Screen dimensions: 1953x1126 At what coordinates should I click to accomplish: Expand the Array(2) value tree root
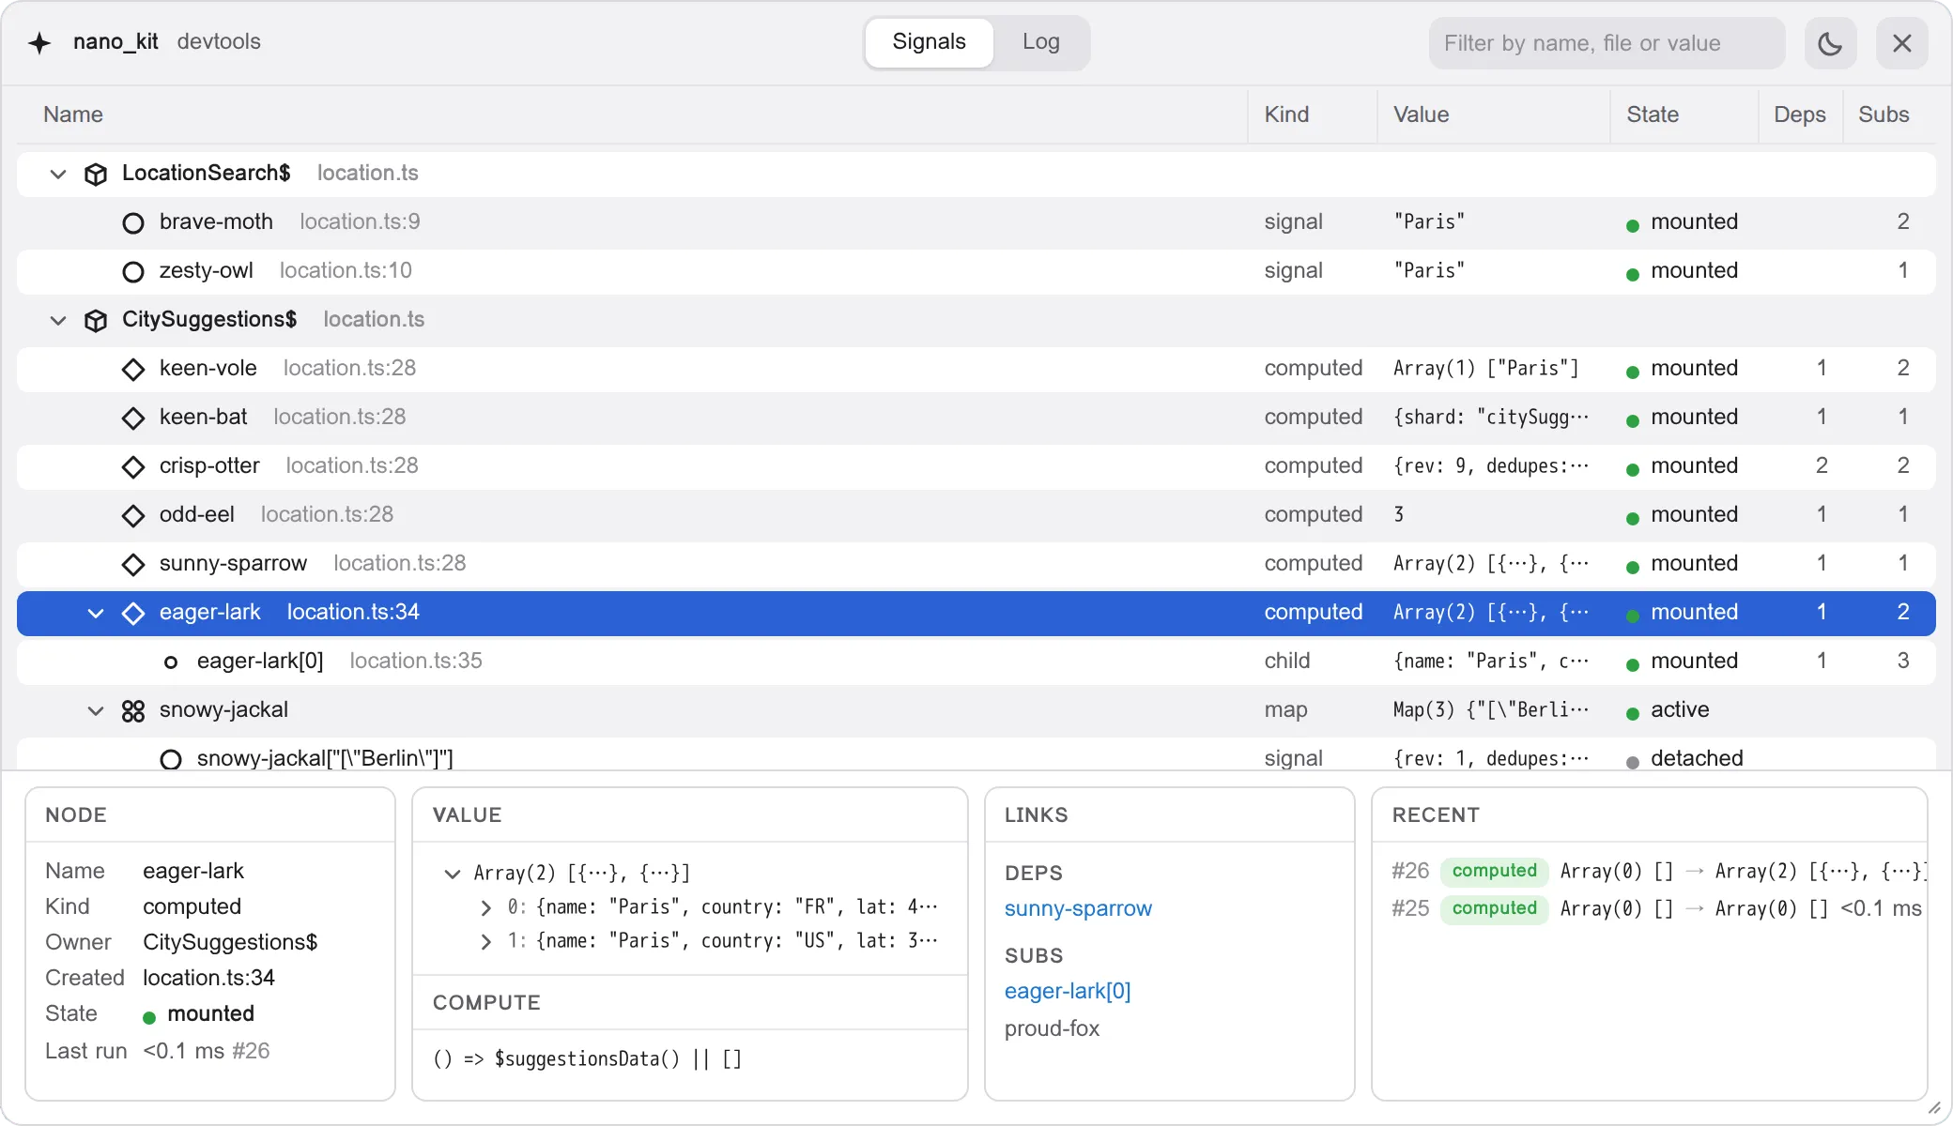453,874
